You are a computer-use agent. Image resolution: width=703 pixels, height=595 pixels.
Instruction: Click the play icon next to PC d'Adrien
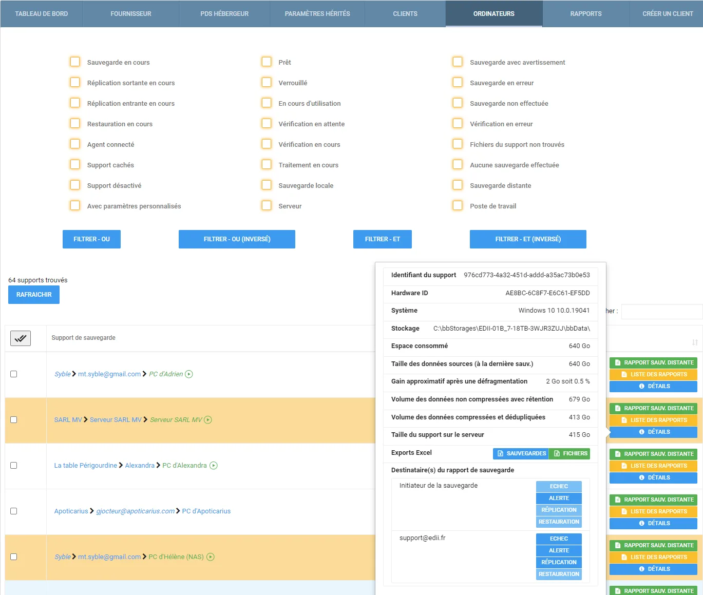[189, 374]
